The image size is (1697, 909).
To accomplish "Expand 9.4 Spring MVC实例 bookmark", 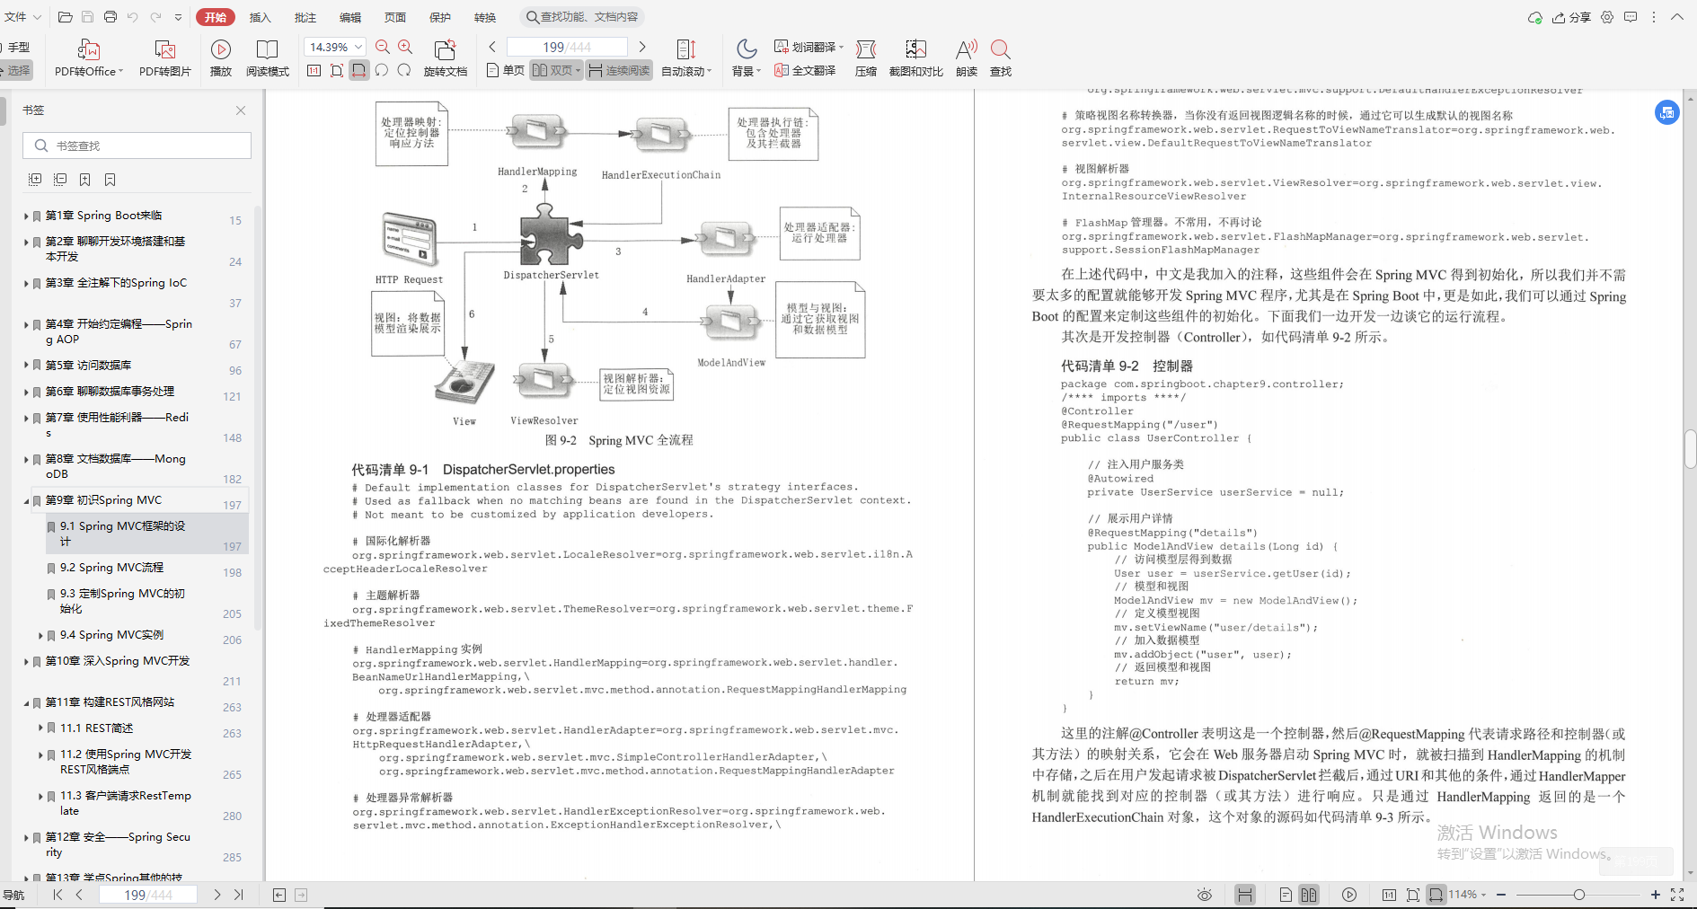I will (x=40, y=635).
